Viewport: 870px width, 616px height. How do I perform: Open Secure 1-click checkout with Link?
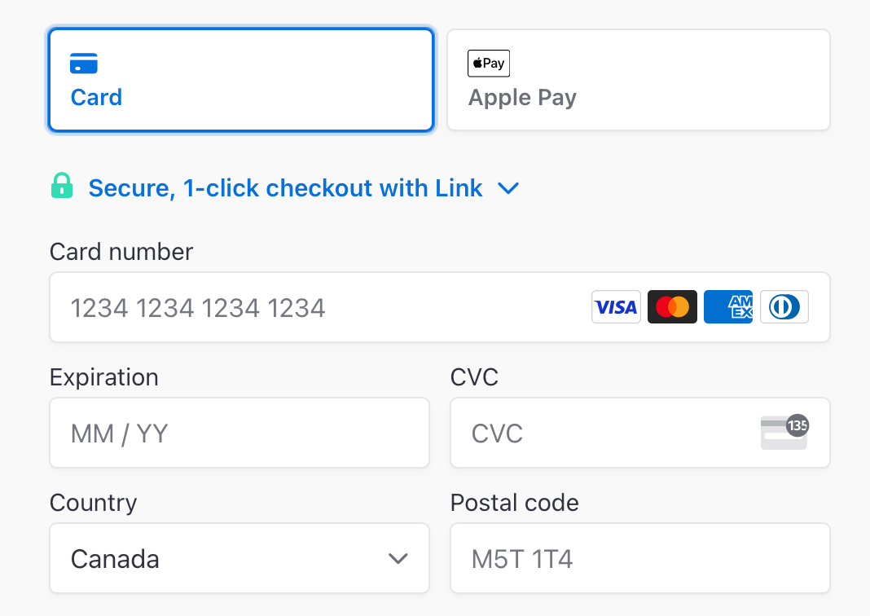tap(285, 187)
